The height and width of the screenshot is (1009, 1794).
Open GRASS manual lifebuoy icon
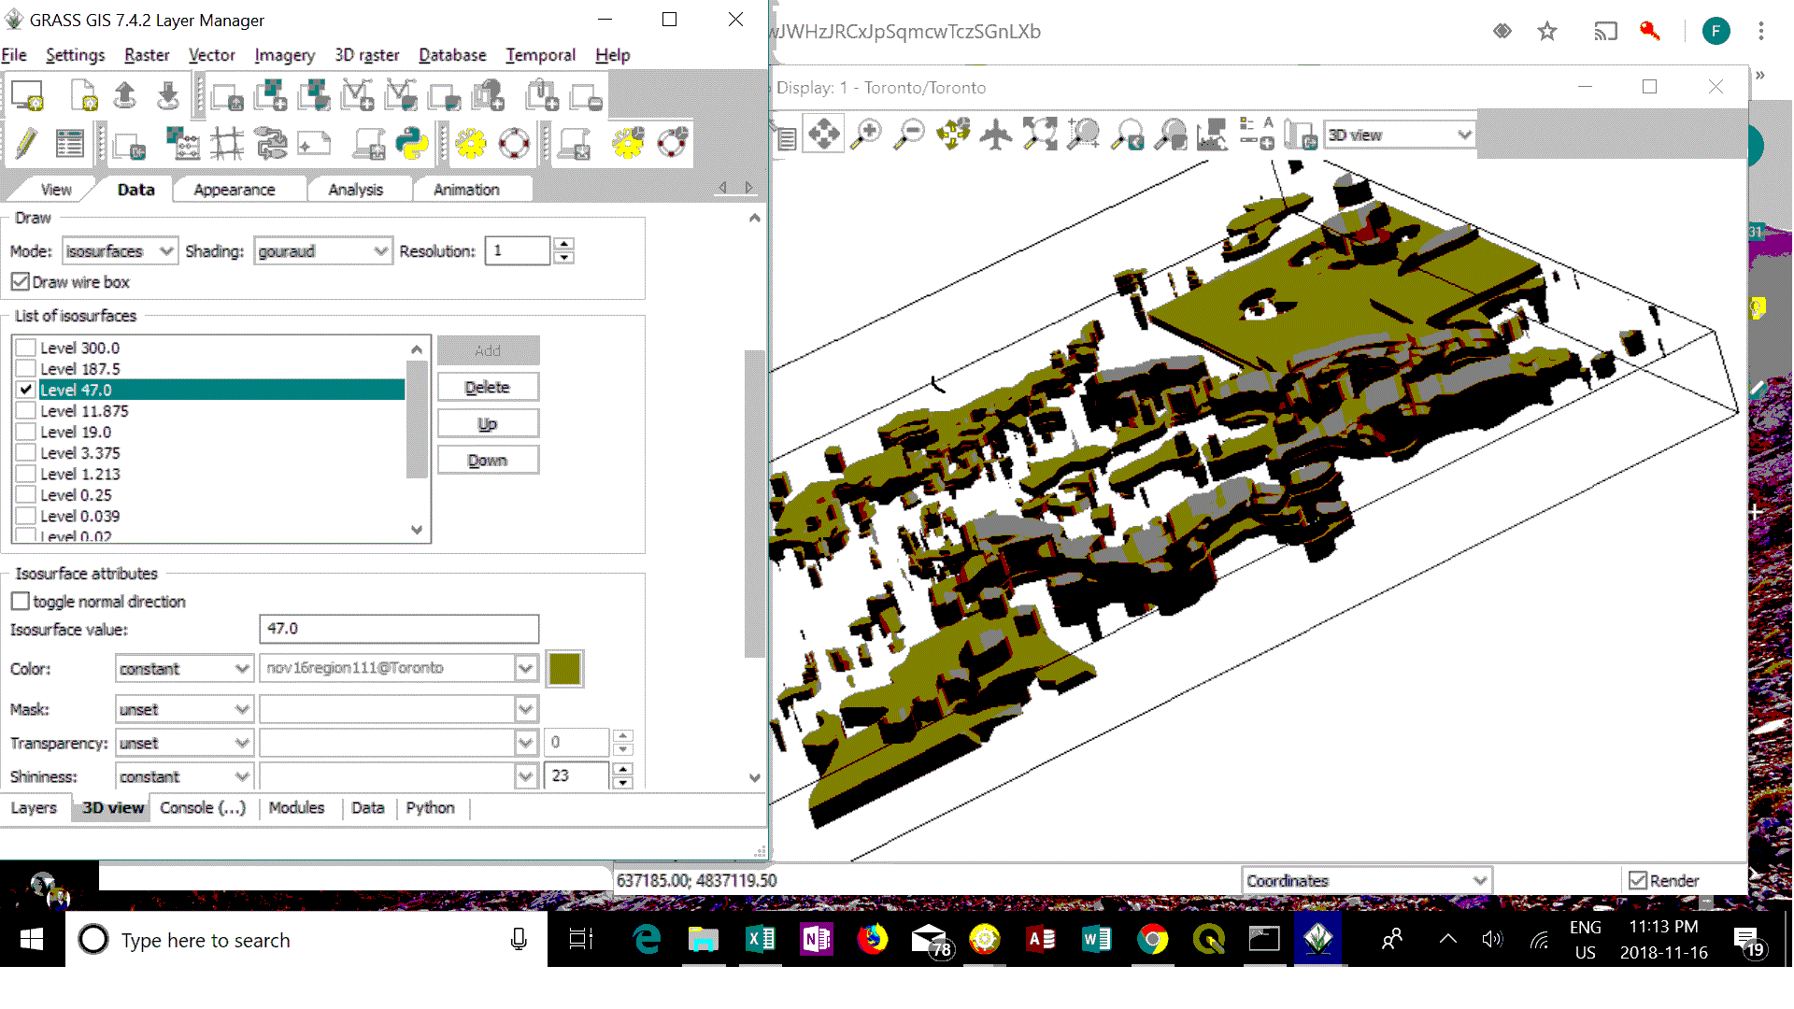tap(514, 144)
